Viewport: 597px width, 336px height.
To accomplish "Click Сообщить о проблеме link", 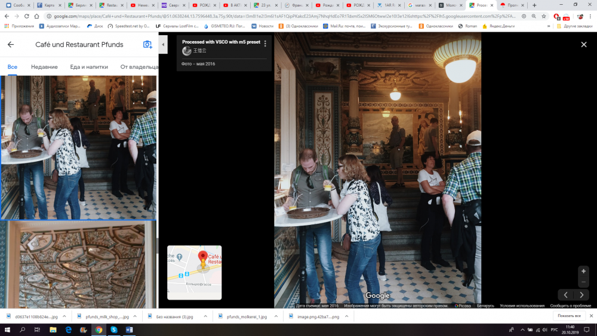I will point(571,306).
